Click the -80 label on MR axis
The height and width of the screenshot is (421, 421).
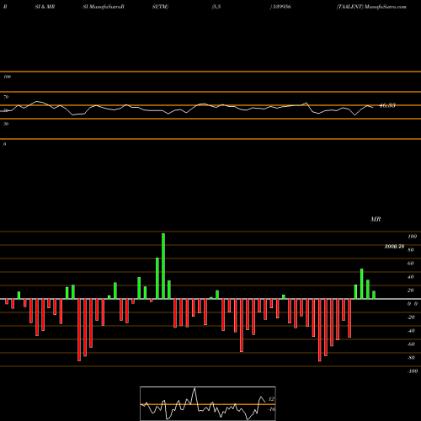pos(411,358)
